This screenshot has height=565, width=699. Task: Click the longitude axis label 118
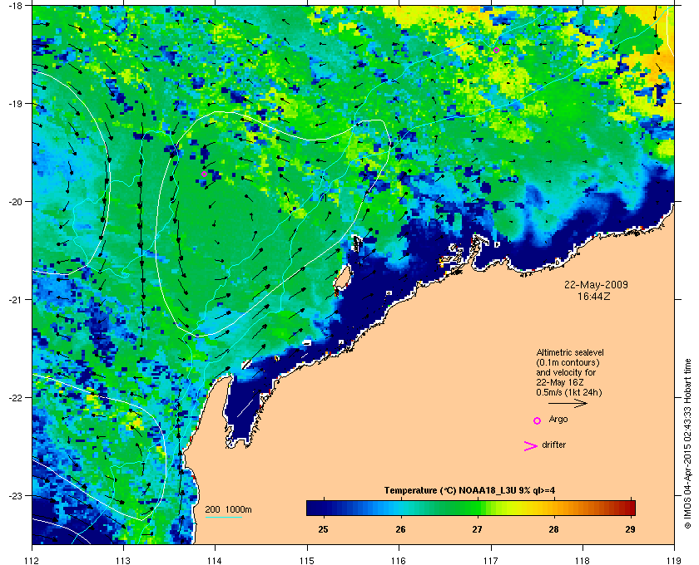point(582,561)
